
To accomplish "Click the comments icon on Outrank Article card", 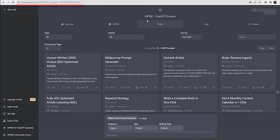I will (x=181, y=88).
